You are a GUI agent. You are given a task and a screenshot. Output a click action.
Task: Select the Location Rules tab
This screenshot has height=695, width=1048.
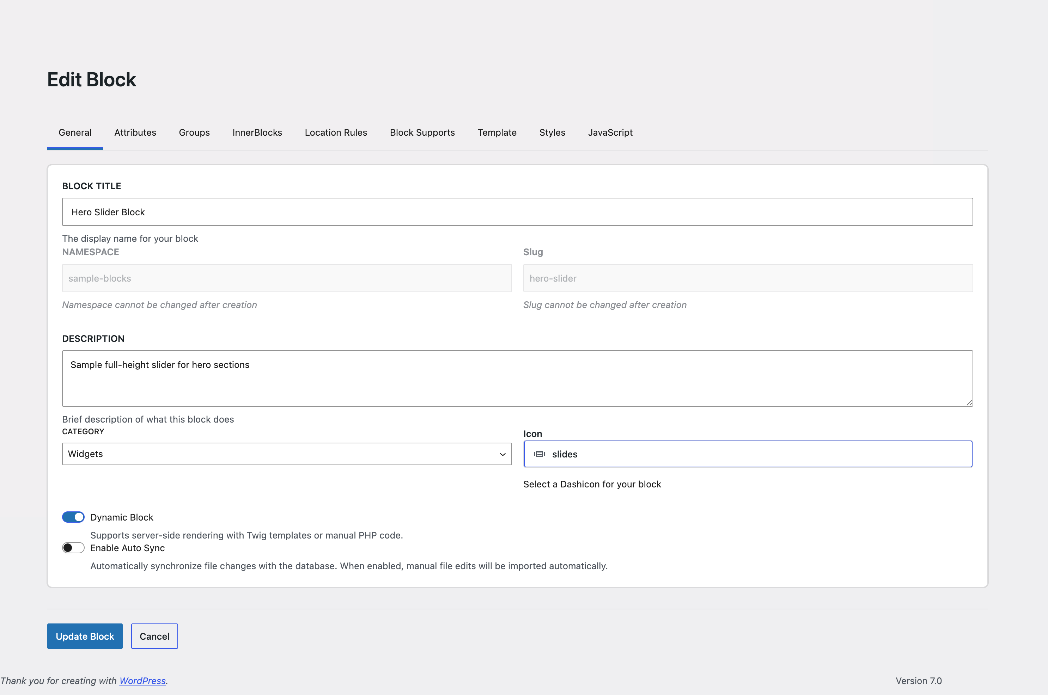[x=336, y=133]
